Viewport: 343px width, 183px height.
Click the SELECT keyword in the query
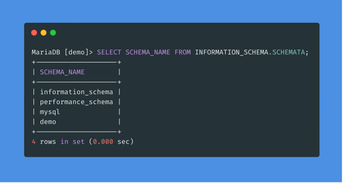[109, 52]
